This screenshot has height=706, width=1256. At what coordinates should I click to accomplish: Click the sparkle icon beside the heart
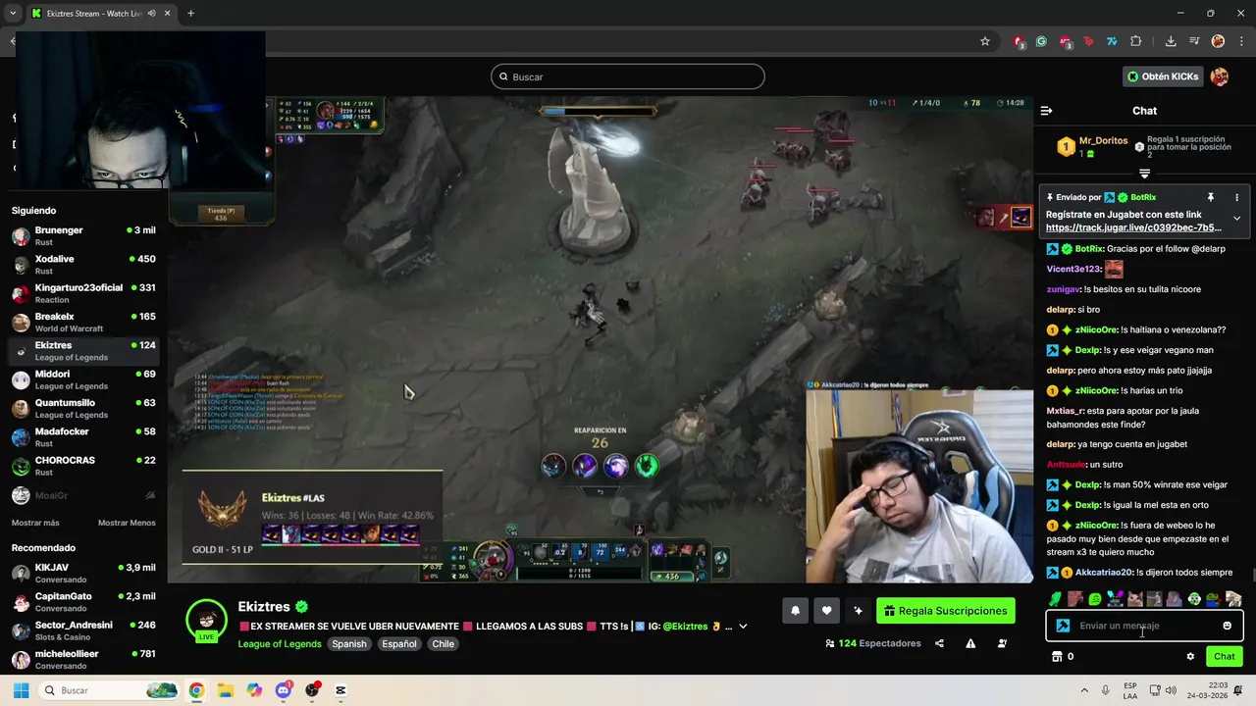point(858,611)
